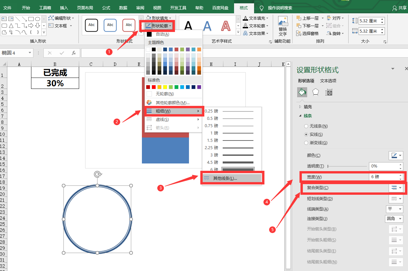Choose 无轮廓 no outline option
408x271 pixels.
tap(174, 94)
